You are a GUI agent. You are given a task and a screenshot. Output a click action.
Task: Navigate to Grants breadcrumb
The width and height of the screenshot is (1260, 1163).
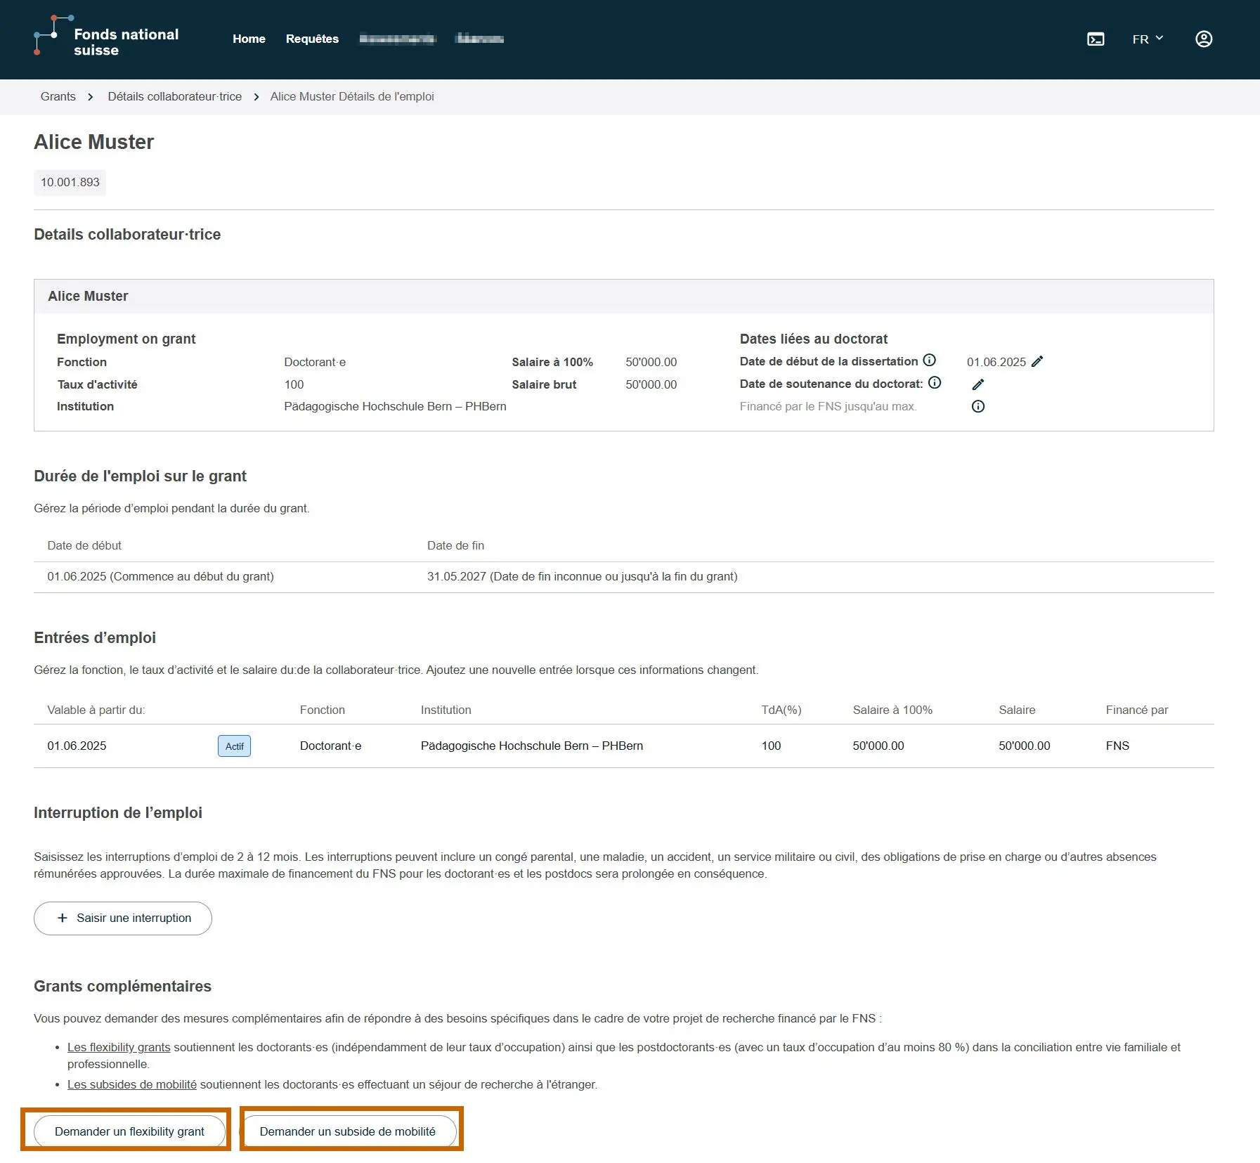click(58, 97)
